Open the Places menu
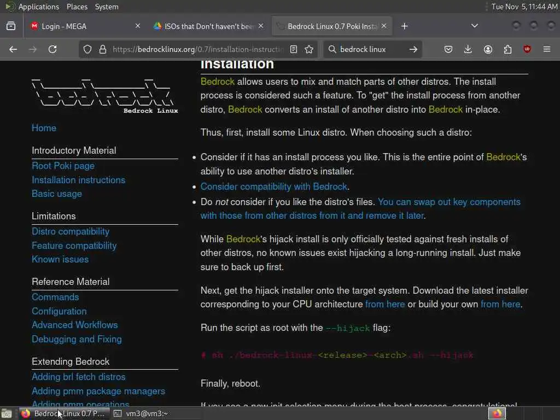Screen dimensions: 560x420 77,7
